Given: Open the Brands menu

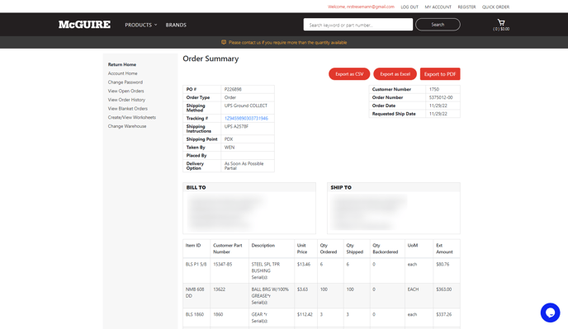Looking at the screenshot, I should pos(176,25).
